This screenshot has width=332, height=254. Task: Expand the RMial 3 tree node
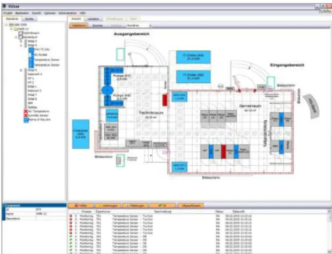click(21, 41)
